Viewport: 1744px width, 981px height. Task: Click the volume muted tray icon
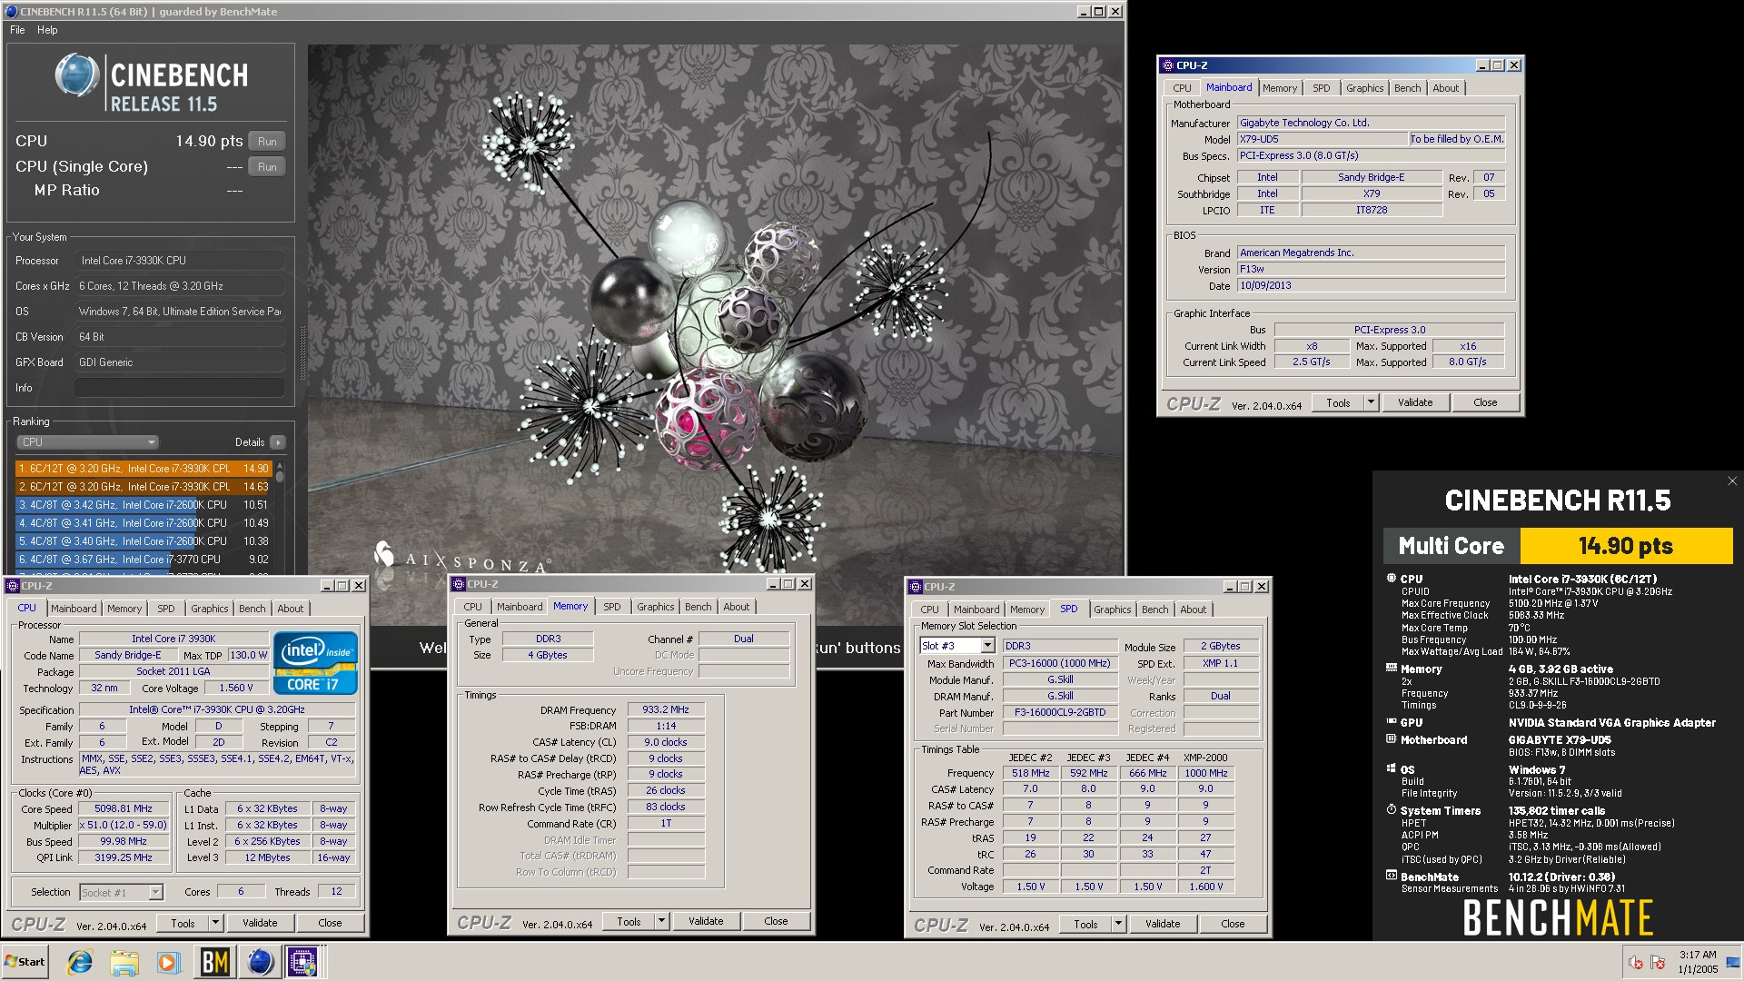coord(1636,963)
